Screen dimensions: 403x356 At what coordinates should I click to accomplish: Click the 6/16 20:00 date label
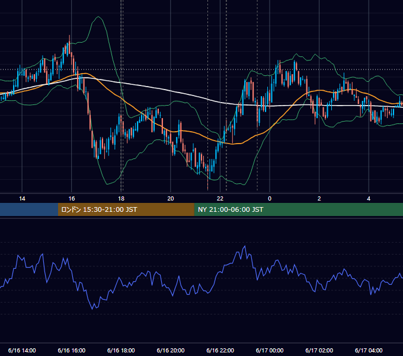click(171, 350)
